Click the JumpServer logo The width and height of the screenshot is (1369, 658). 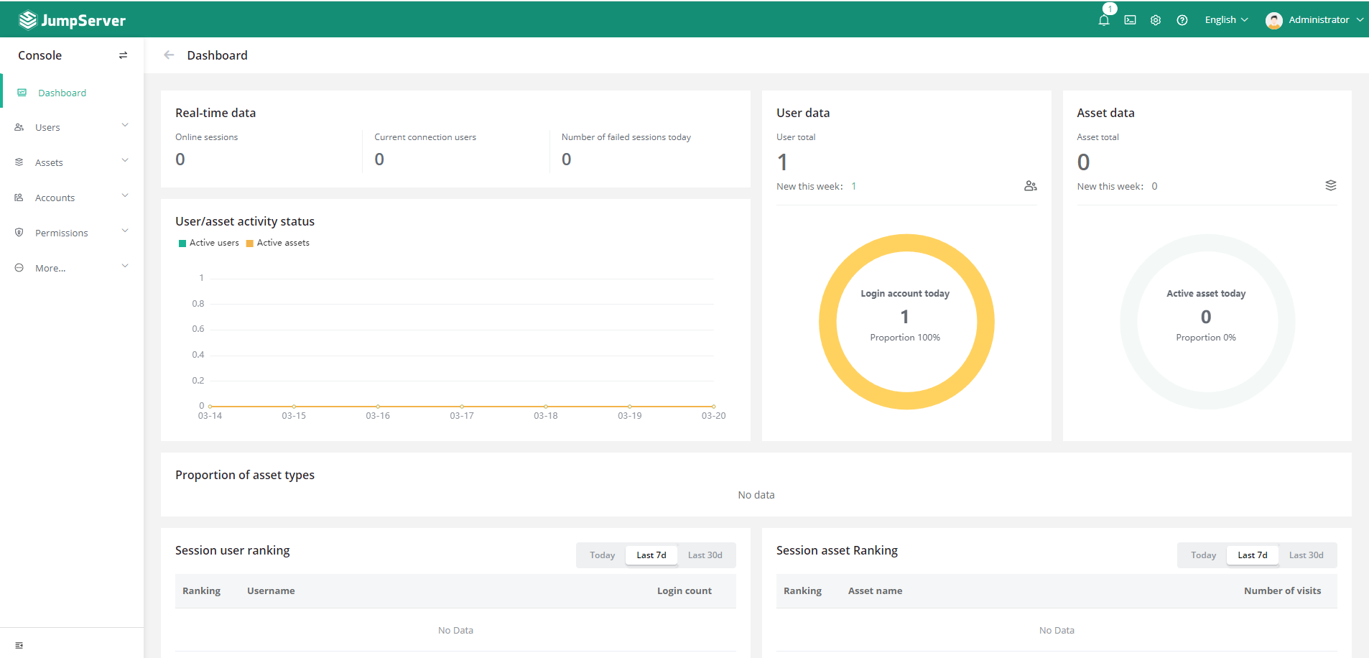click(72, 20)
